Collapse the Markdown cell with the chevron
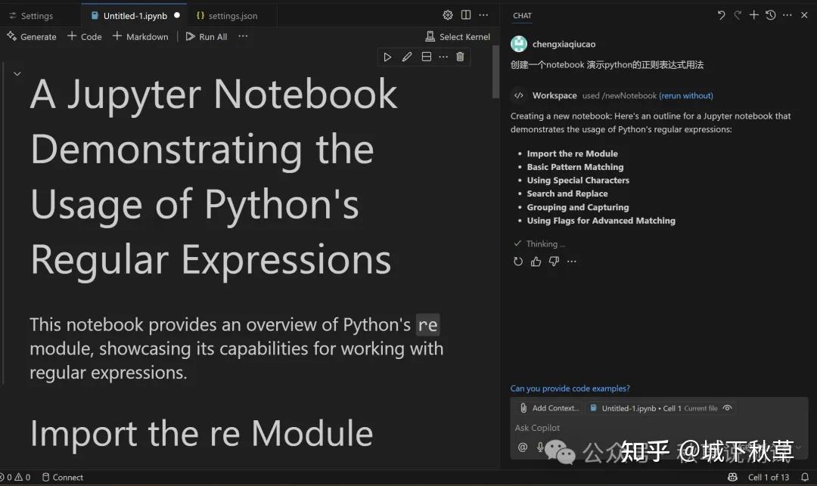The image size is (817, 486). point(17,73)
